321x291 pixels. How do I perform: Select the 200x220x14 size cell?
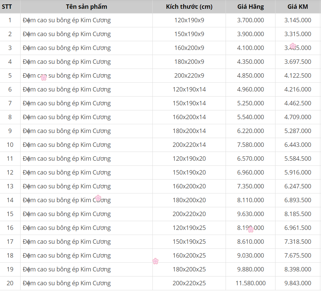(189, 145)
